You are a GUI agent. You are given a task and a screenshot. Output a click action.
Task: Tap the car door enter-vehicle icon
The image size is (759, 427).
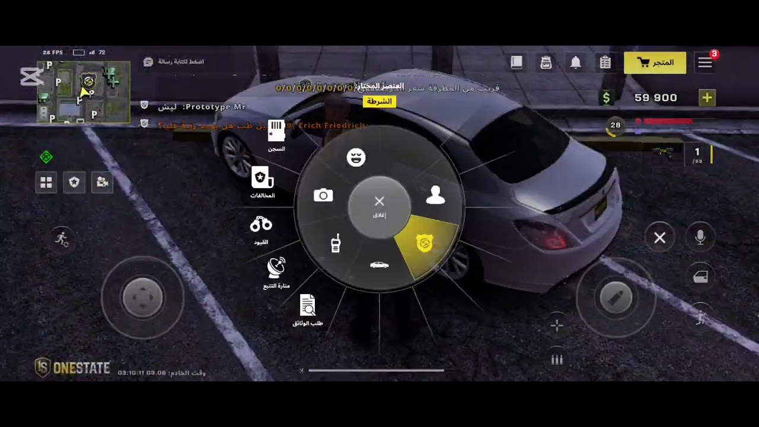tap(700, 277)
